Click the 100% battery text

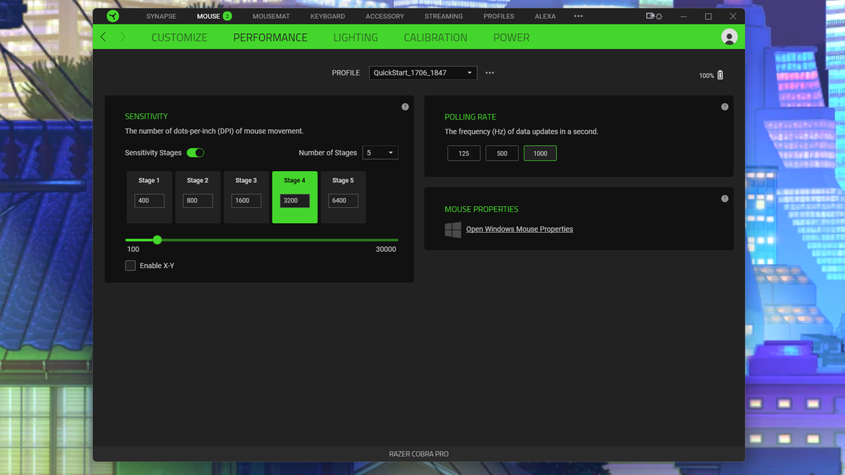pyautogui.click(x=706, y=75)
